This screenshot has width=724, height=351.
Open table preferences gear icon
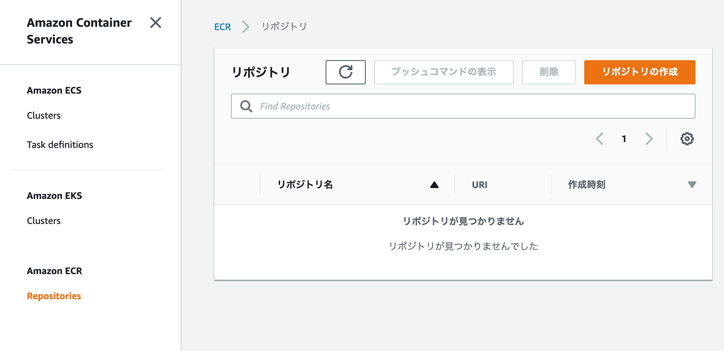coord(687,139)
